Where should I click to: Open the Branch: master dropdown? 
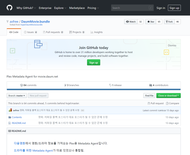17,96
